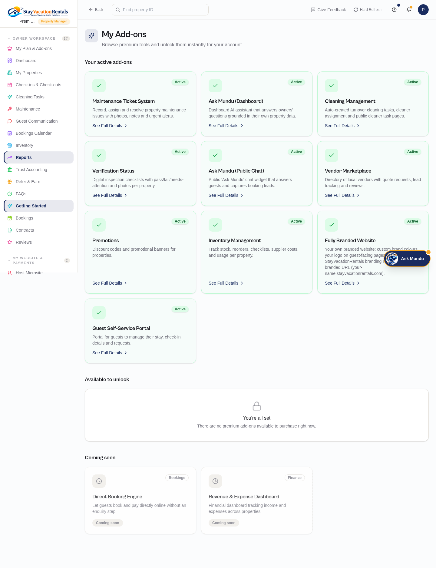
Task: Go Back using the header button
Action: 96,10
